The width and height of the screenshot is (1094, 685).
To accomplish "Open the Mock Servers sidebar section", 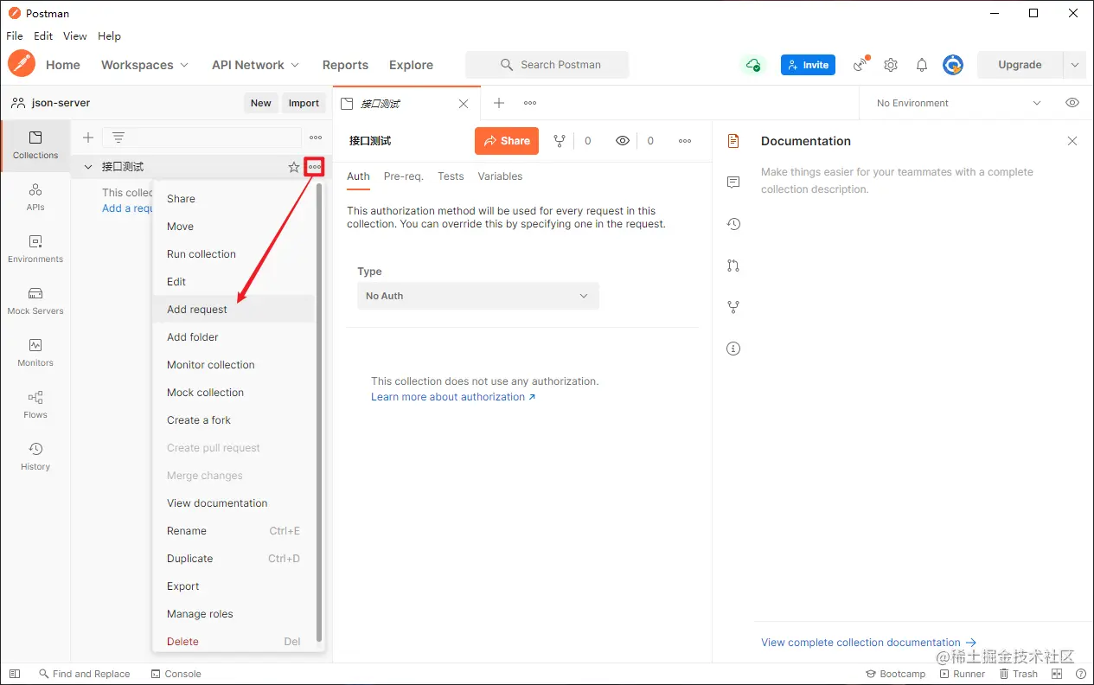I will [35, 301].
